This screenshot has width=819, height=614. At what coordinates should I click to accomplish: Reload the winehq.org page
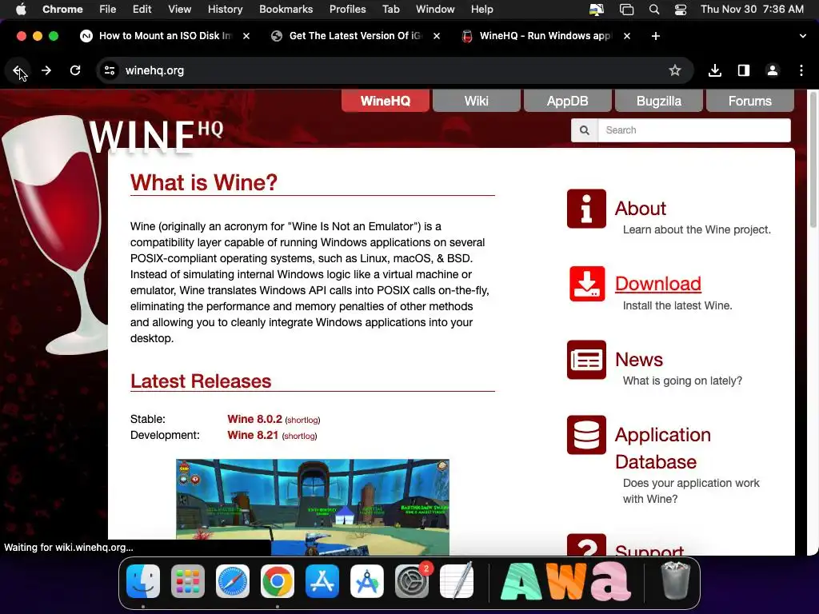pyautogui.click(x=75, y=70)
